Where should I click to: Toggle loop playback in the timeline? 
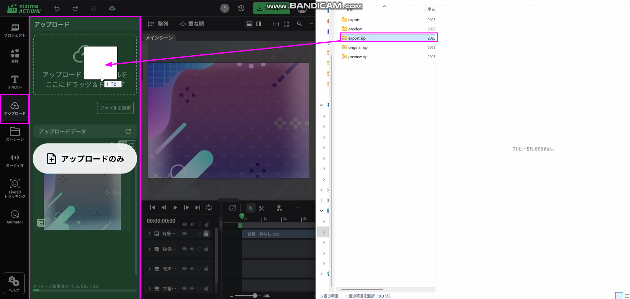(209, 208)
